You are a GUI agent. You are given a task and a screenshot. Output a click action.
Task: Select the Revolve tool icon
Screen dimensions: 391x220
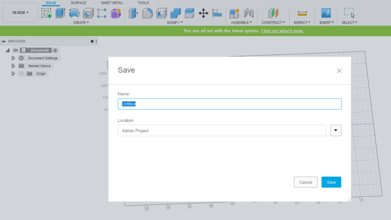click(x=74, y=13)
